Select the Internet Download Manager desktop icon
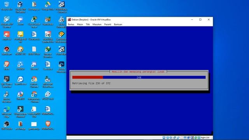 tap(48, 52)
